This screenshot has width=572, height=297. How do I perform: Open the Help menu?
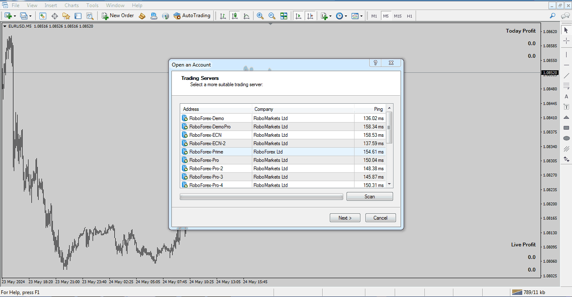[137, 5]
